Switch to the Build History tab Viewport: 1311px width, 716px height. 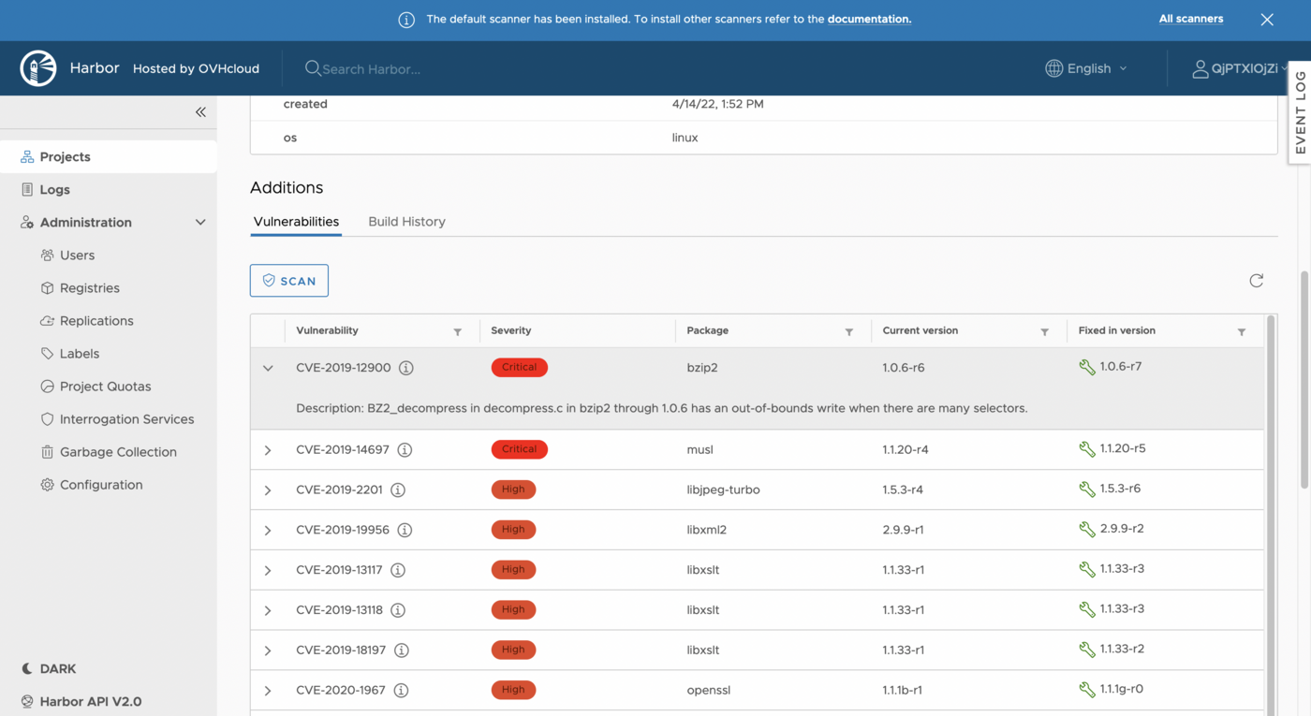point(406,222)
